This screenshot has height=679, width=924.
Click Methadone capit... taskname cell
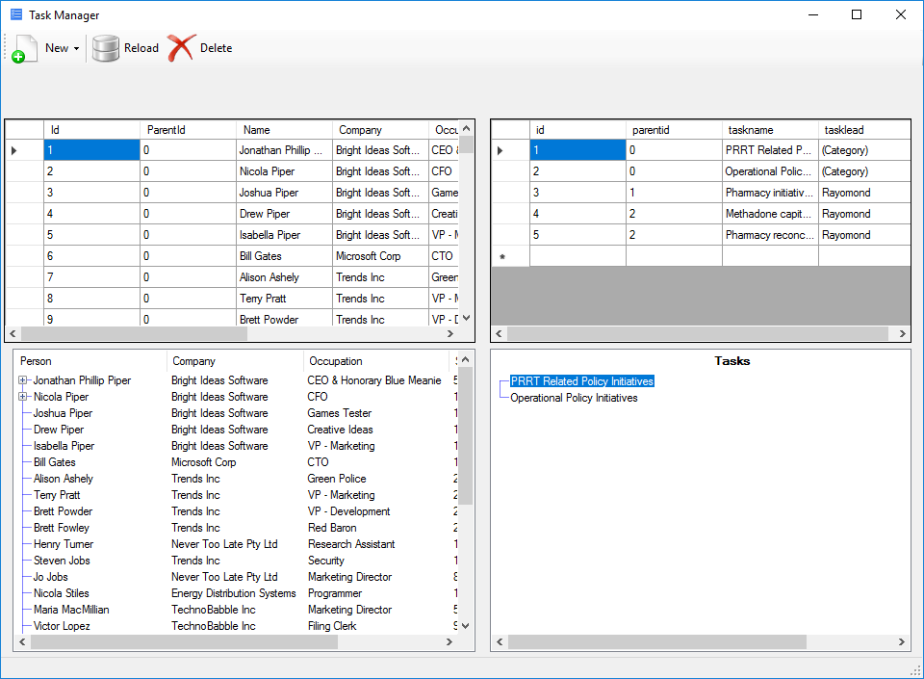[770, 214]
